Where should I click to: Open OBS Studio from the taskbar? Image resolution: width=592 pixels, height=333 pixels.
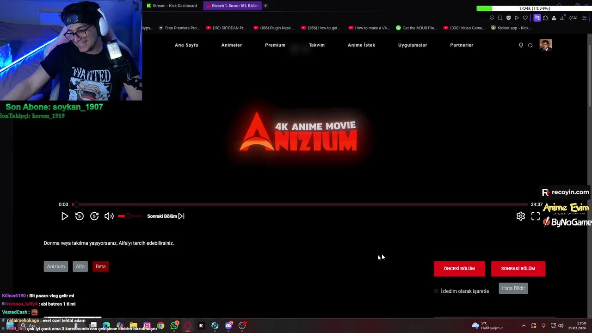tap(242, 325)
